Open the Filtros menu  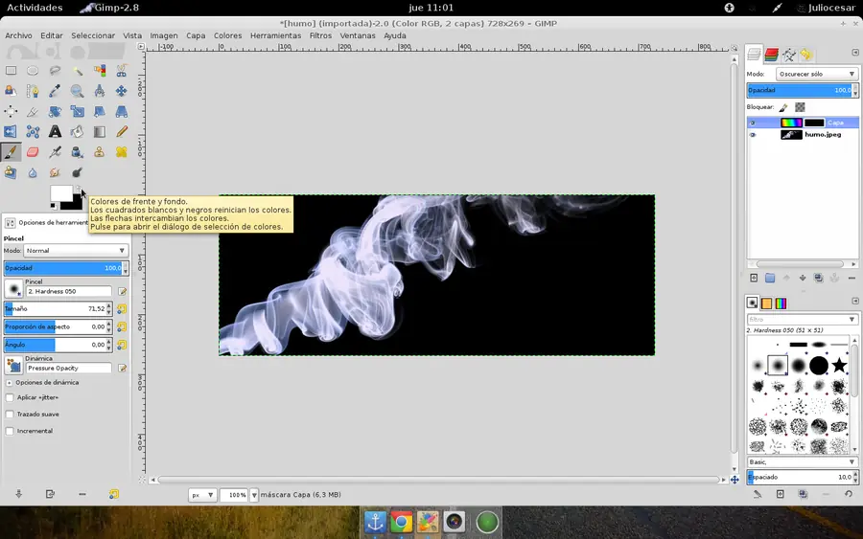click(320, 35)
